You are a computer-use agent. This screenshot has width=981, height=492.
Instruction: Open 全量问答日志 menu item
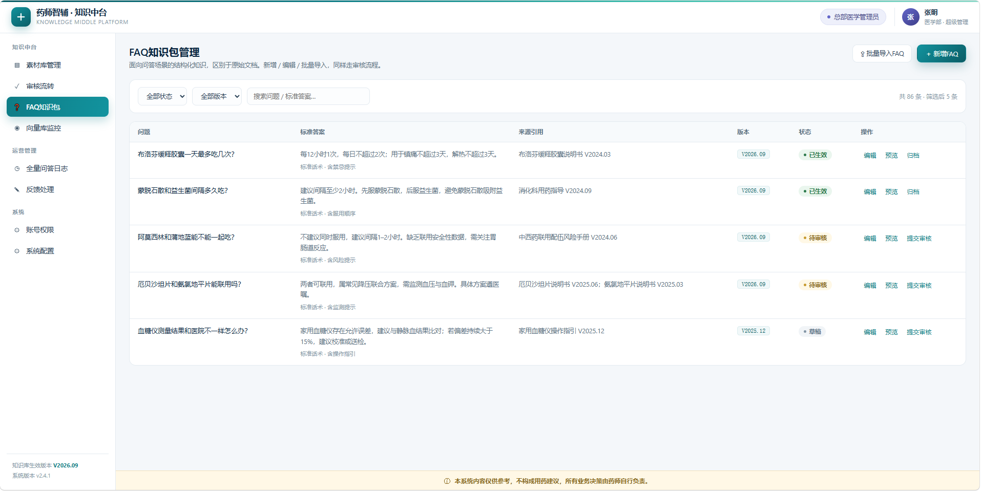click(x=58, y=169)
